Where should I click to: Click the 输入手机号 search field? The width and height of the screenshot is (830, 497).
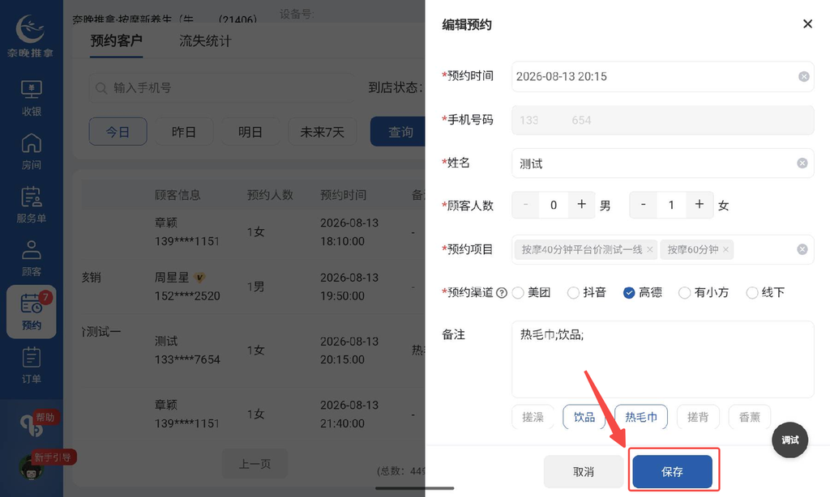coord(222,87)
